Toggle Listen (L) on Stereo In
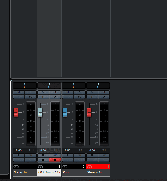Image resolution: width=167 pixels, height=181 pixels. click(19, 97)
